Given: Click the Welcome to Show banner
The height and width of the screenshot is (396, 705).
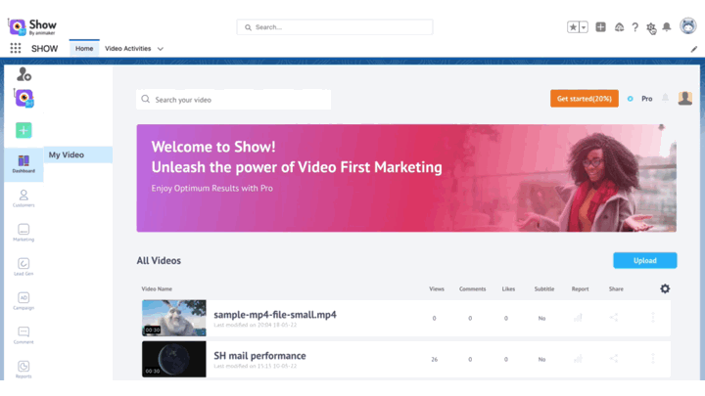Looking at the screenshot, I should pos(406,178).
